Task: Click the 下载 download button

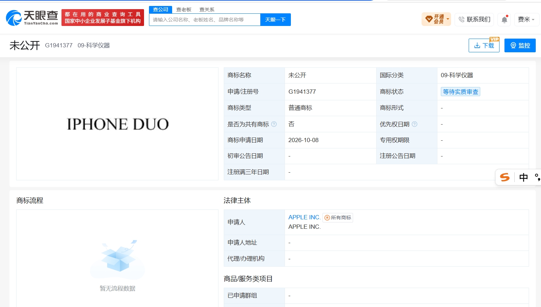Action: tap(484, 45)
